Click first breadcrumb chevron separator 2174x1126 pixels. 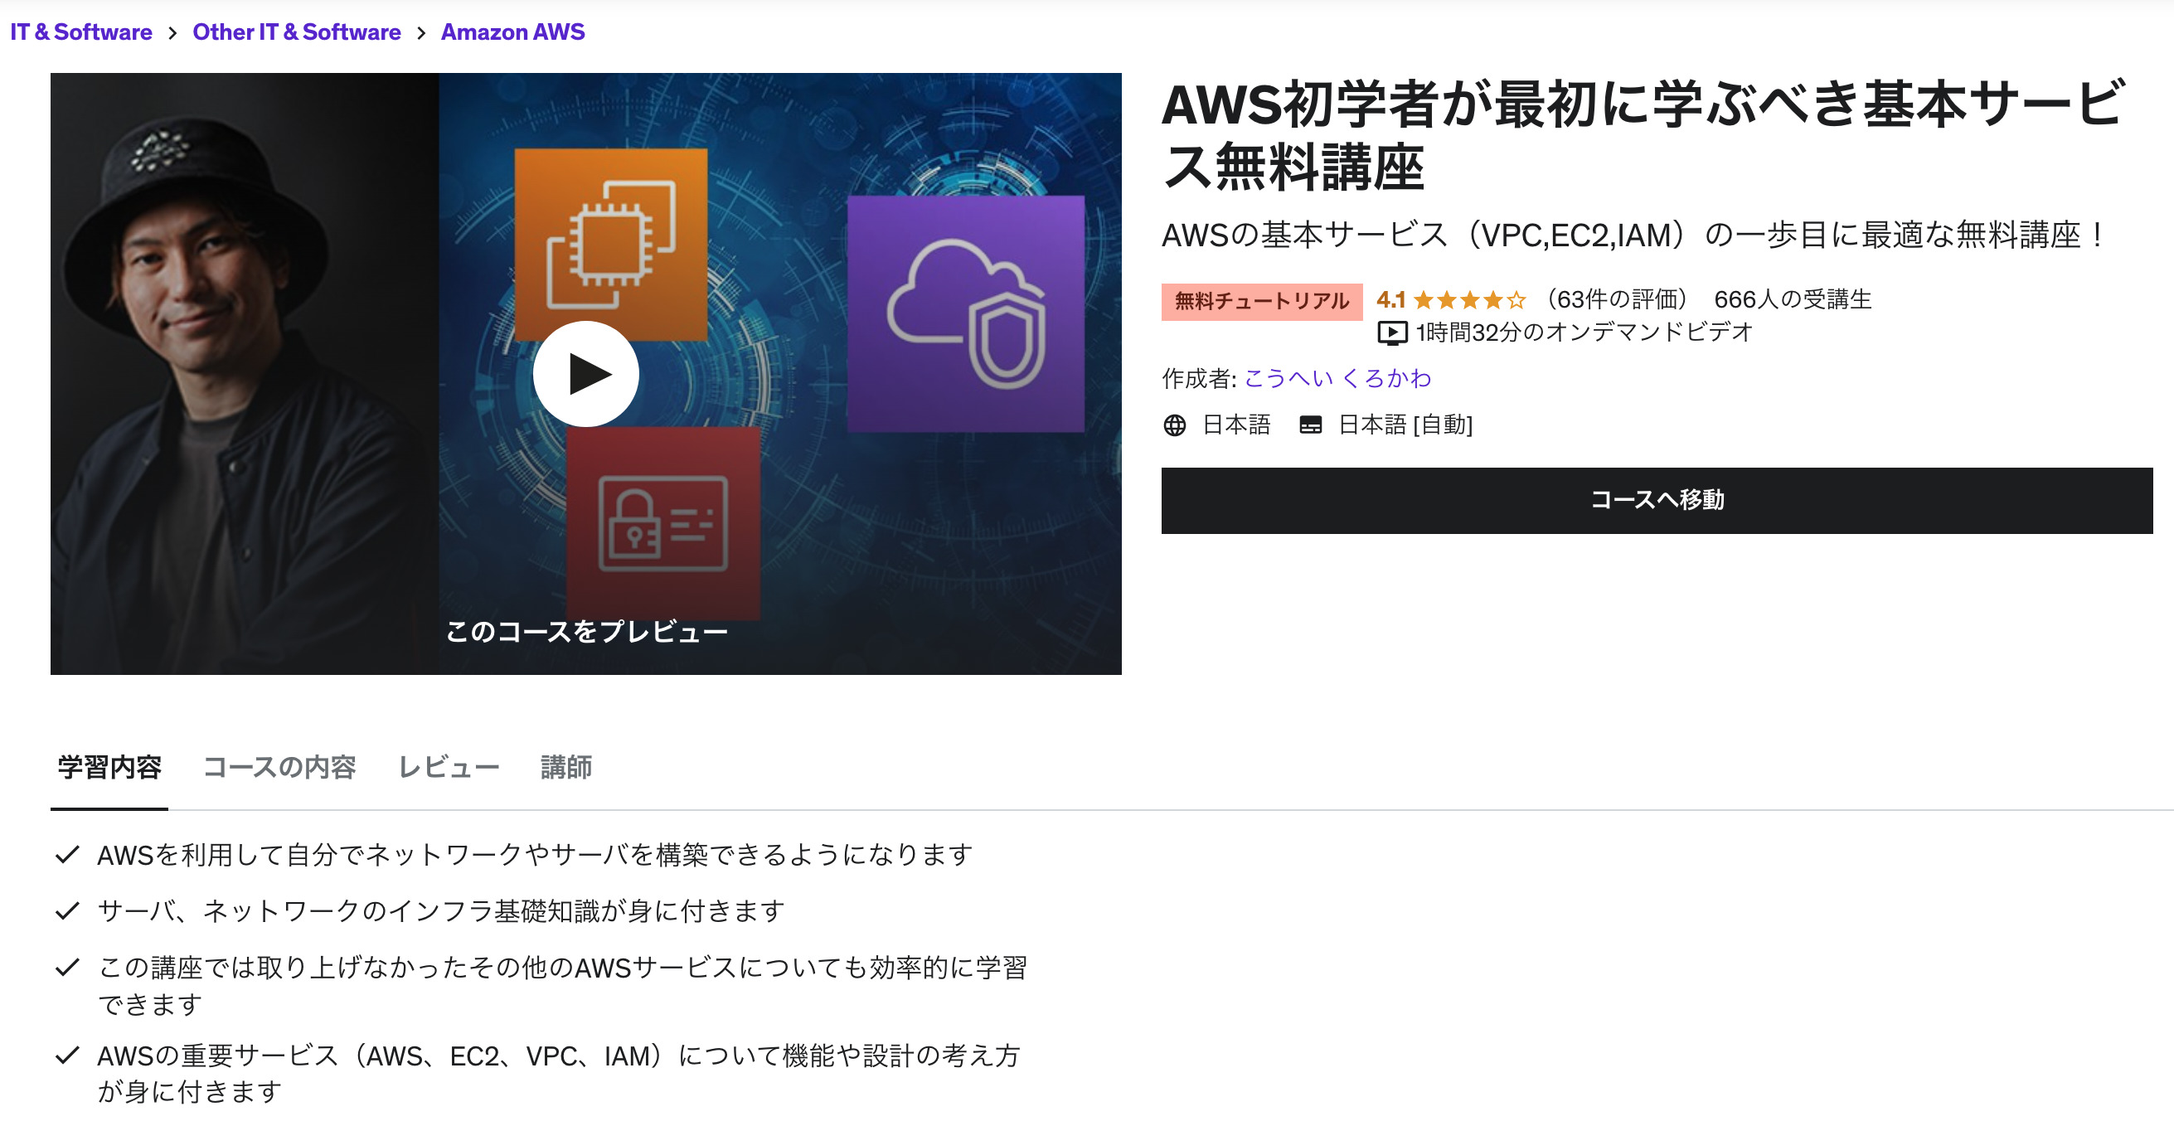pyautogui.click(x=172, y=33)
